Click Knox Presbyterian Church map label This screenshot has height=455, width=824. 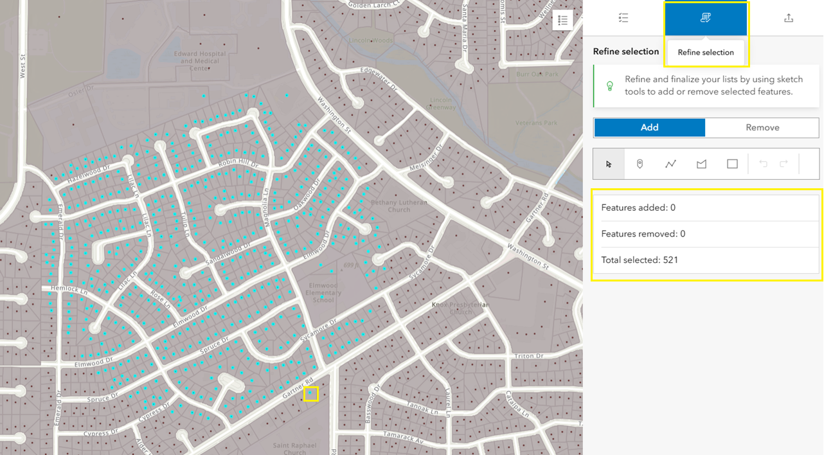pyautogui.click(x=461, y=308)
